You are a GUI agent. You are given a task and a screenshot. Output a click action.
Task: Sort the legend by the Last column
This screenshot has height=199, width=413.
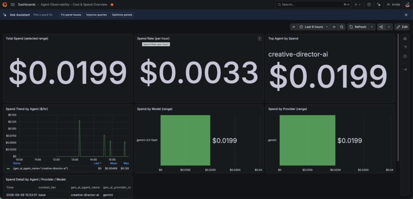(98, 163)
